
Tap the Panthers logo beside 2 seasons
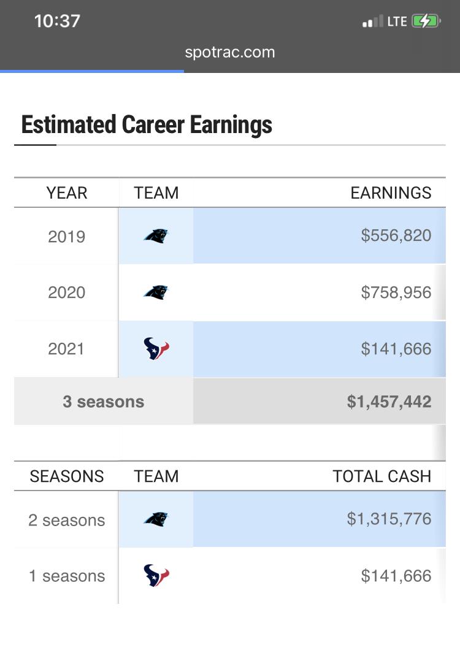coord(156,519)
